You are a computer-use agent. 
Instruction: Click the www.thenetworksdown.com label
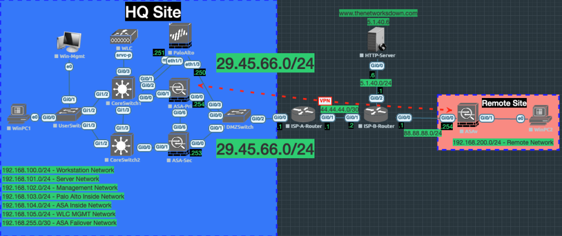pyautogui.click(x=379, y=13)
